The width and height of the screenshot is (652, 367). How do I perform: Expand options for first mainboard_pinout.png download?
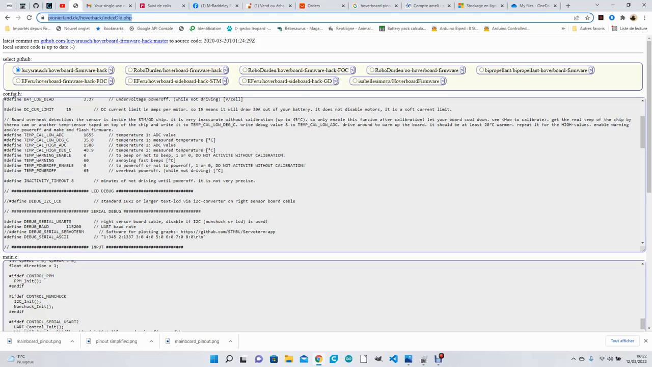click(72, 341)
